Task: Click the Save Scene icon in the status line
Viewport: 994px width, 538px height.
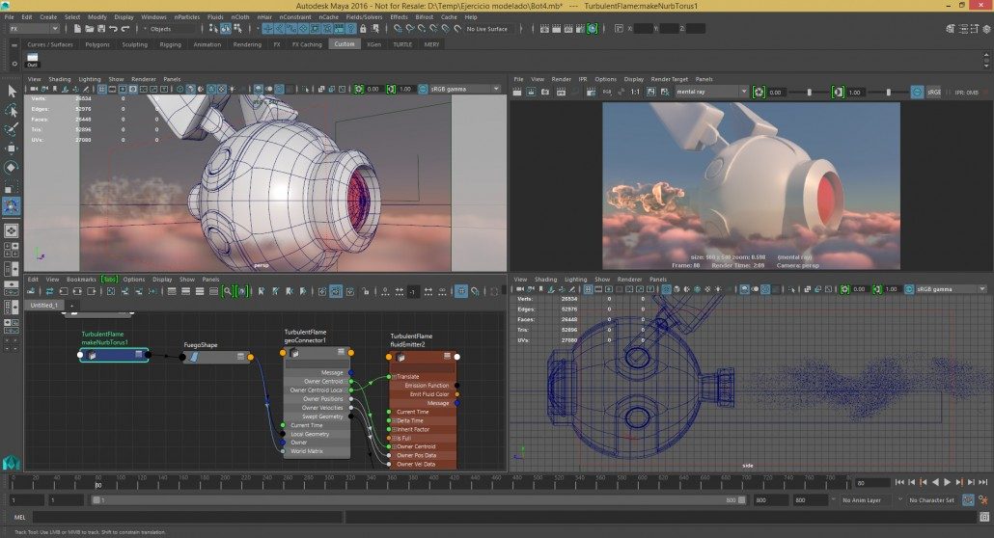Action: point(99,29)
